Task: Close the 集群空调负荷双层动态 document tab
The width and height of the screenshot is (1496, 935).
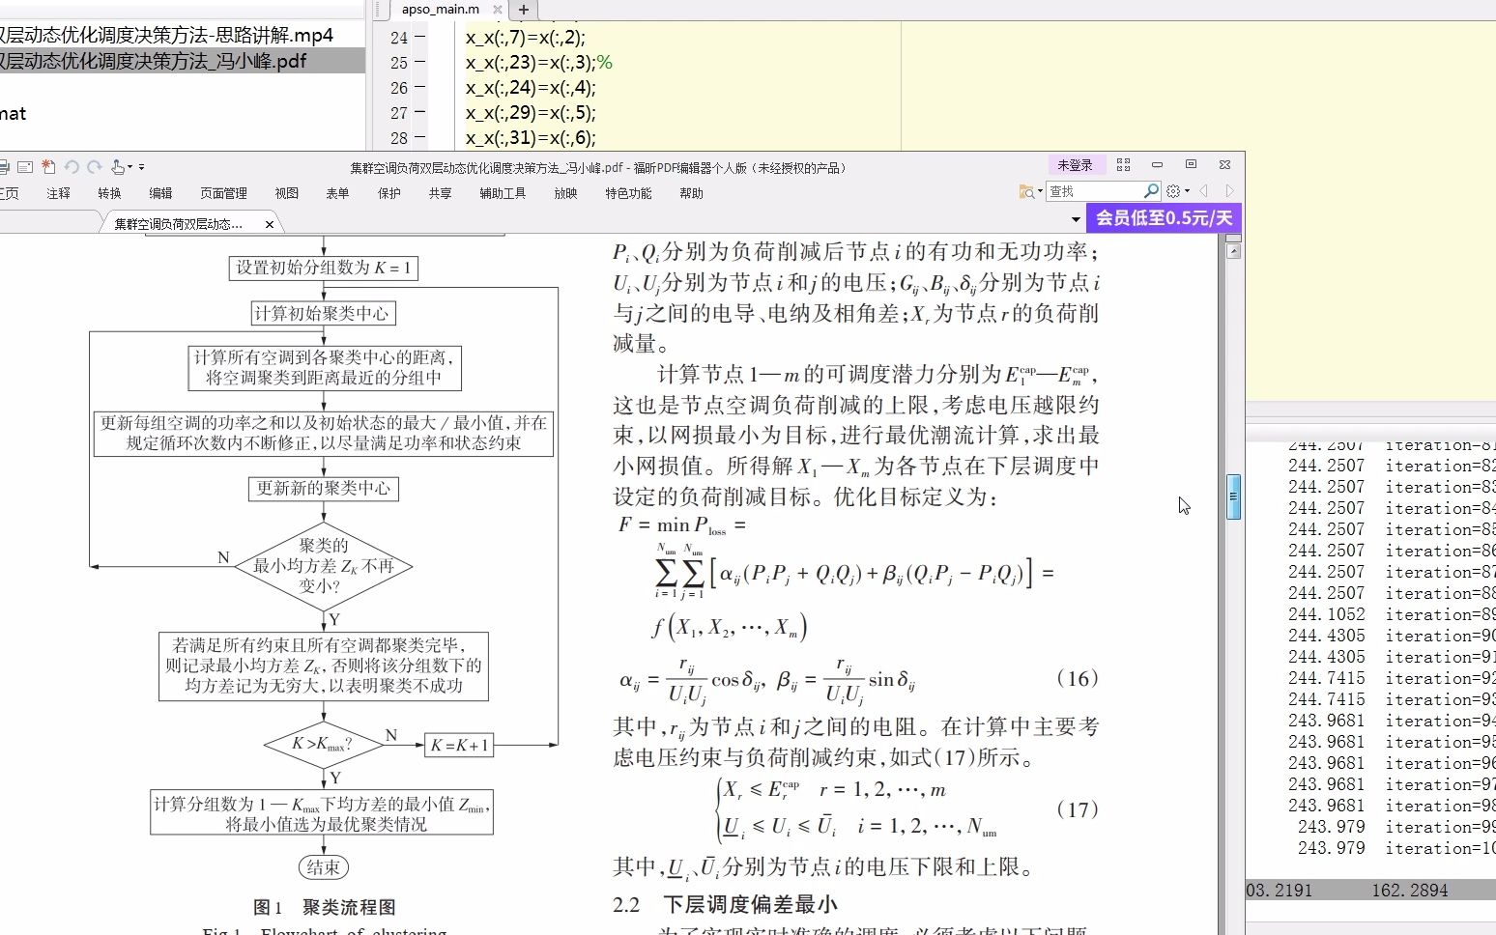Action: point(270,224)
